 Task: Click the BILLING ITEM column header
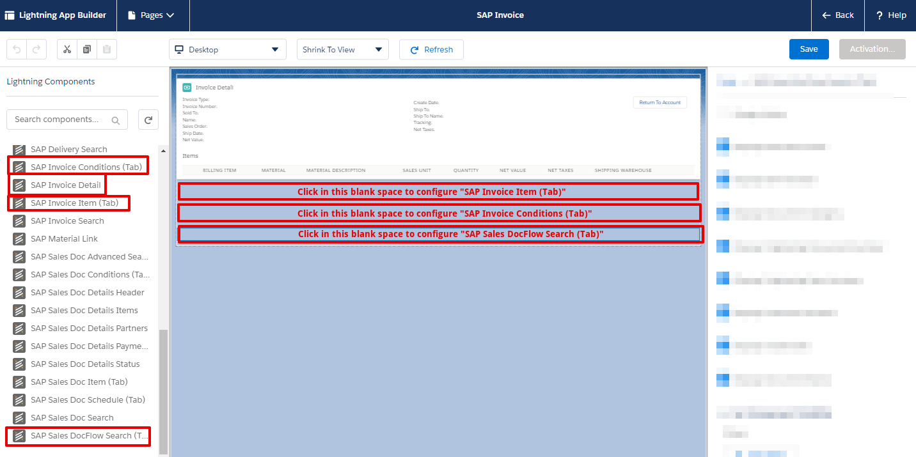point(219,171)
